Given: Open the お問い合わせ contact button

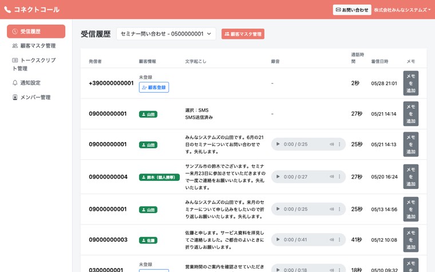Looking at the screenshot, I should (352, 10).
